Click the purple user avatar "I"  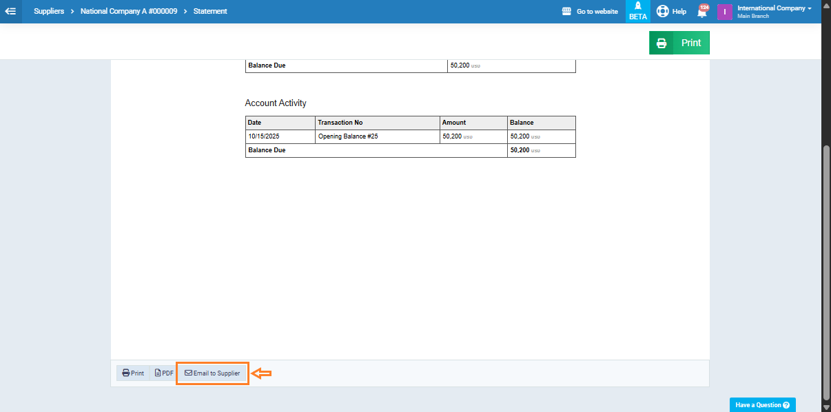tap(724, 12)
